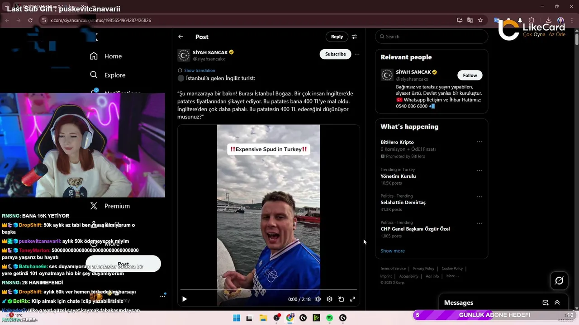579x325 pixels.
Task: Click the browser back arrow
Action: [x=7, y=20]
